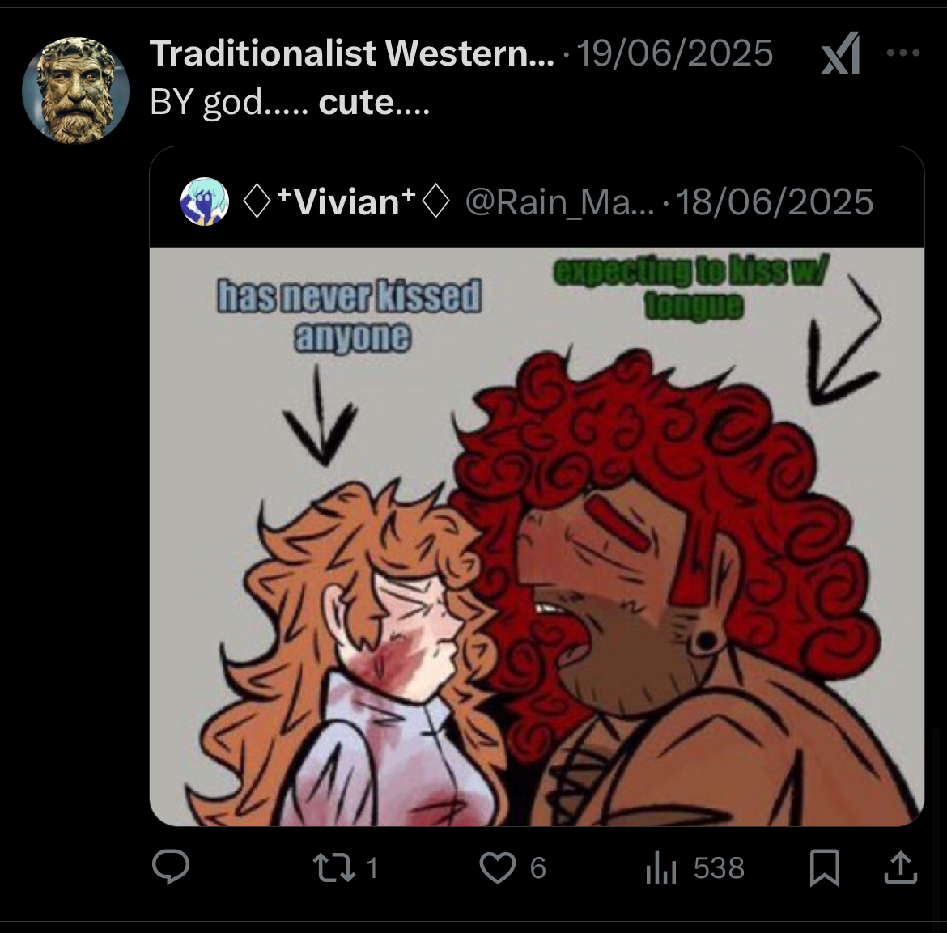Tap the repost arrows icon
This screenshot has height=933, width=947.
(x=334, y=867)
